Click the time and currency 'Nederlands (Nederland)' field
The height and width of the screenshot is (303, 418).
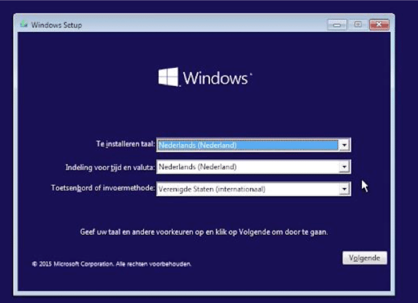click(x=253, y=167)
